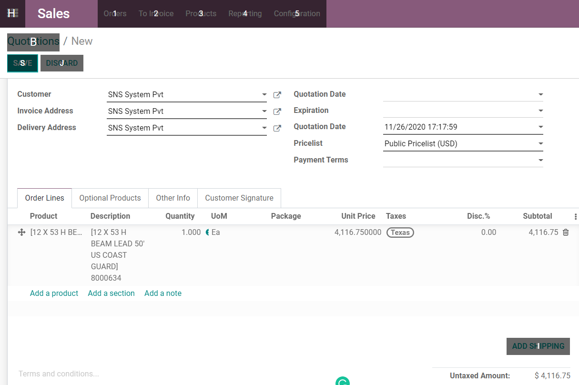Grab the drag handle on the order line
Screen dimensions: 579x385
point(21,233)
